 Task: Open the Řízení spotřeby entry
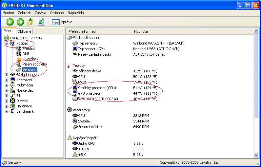tap(35, 64)
